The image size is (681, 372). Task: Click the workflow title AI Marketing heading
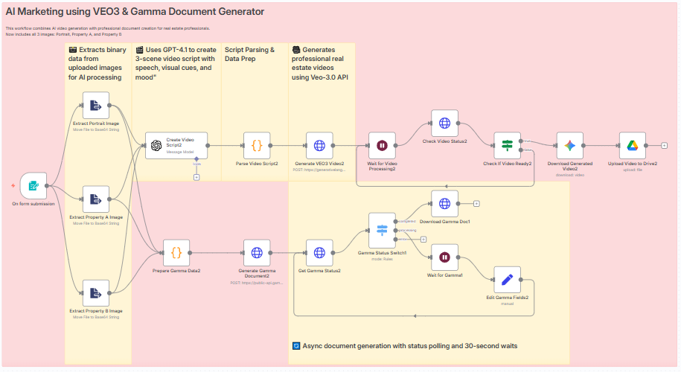click(x=135, y=12)
